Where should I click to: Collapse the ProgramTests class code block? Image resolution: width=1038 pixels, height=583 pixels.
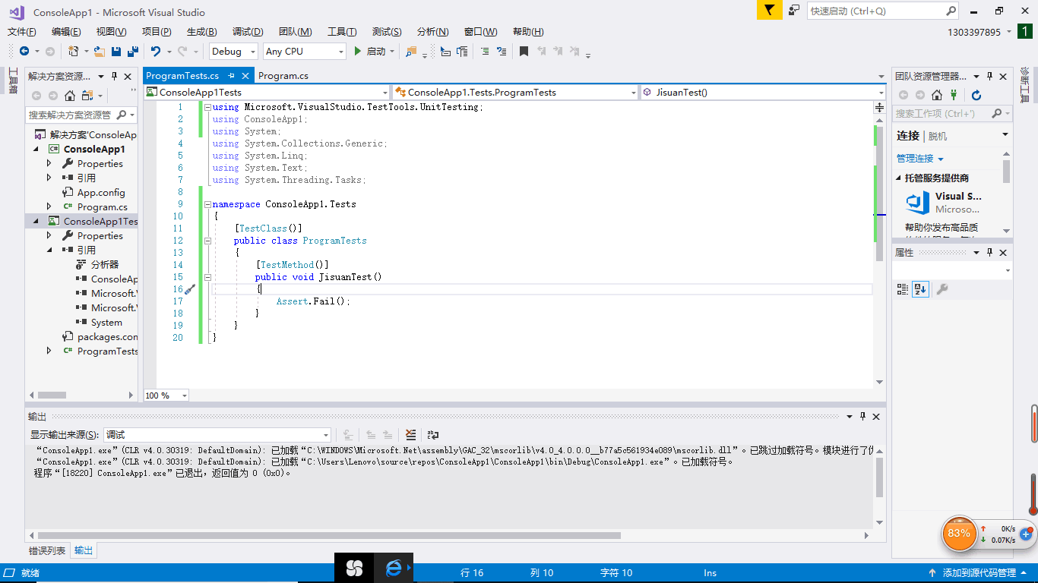pos(207,241)
